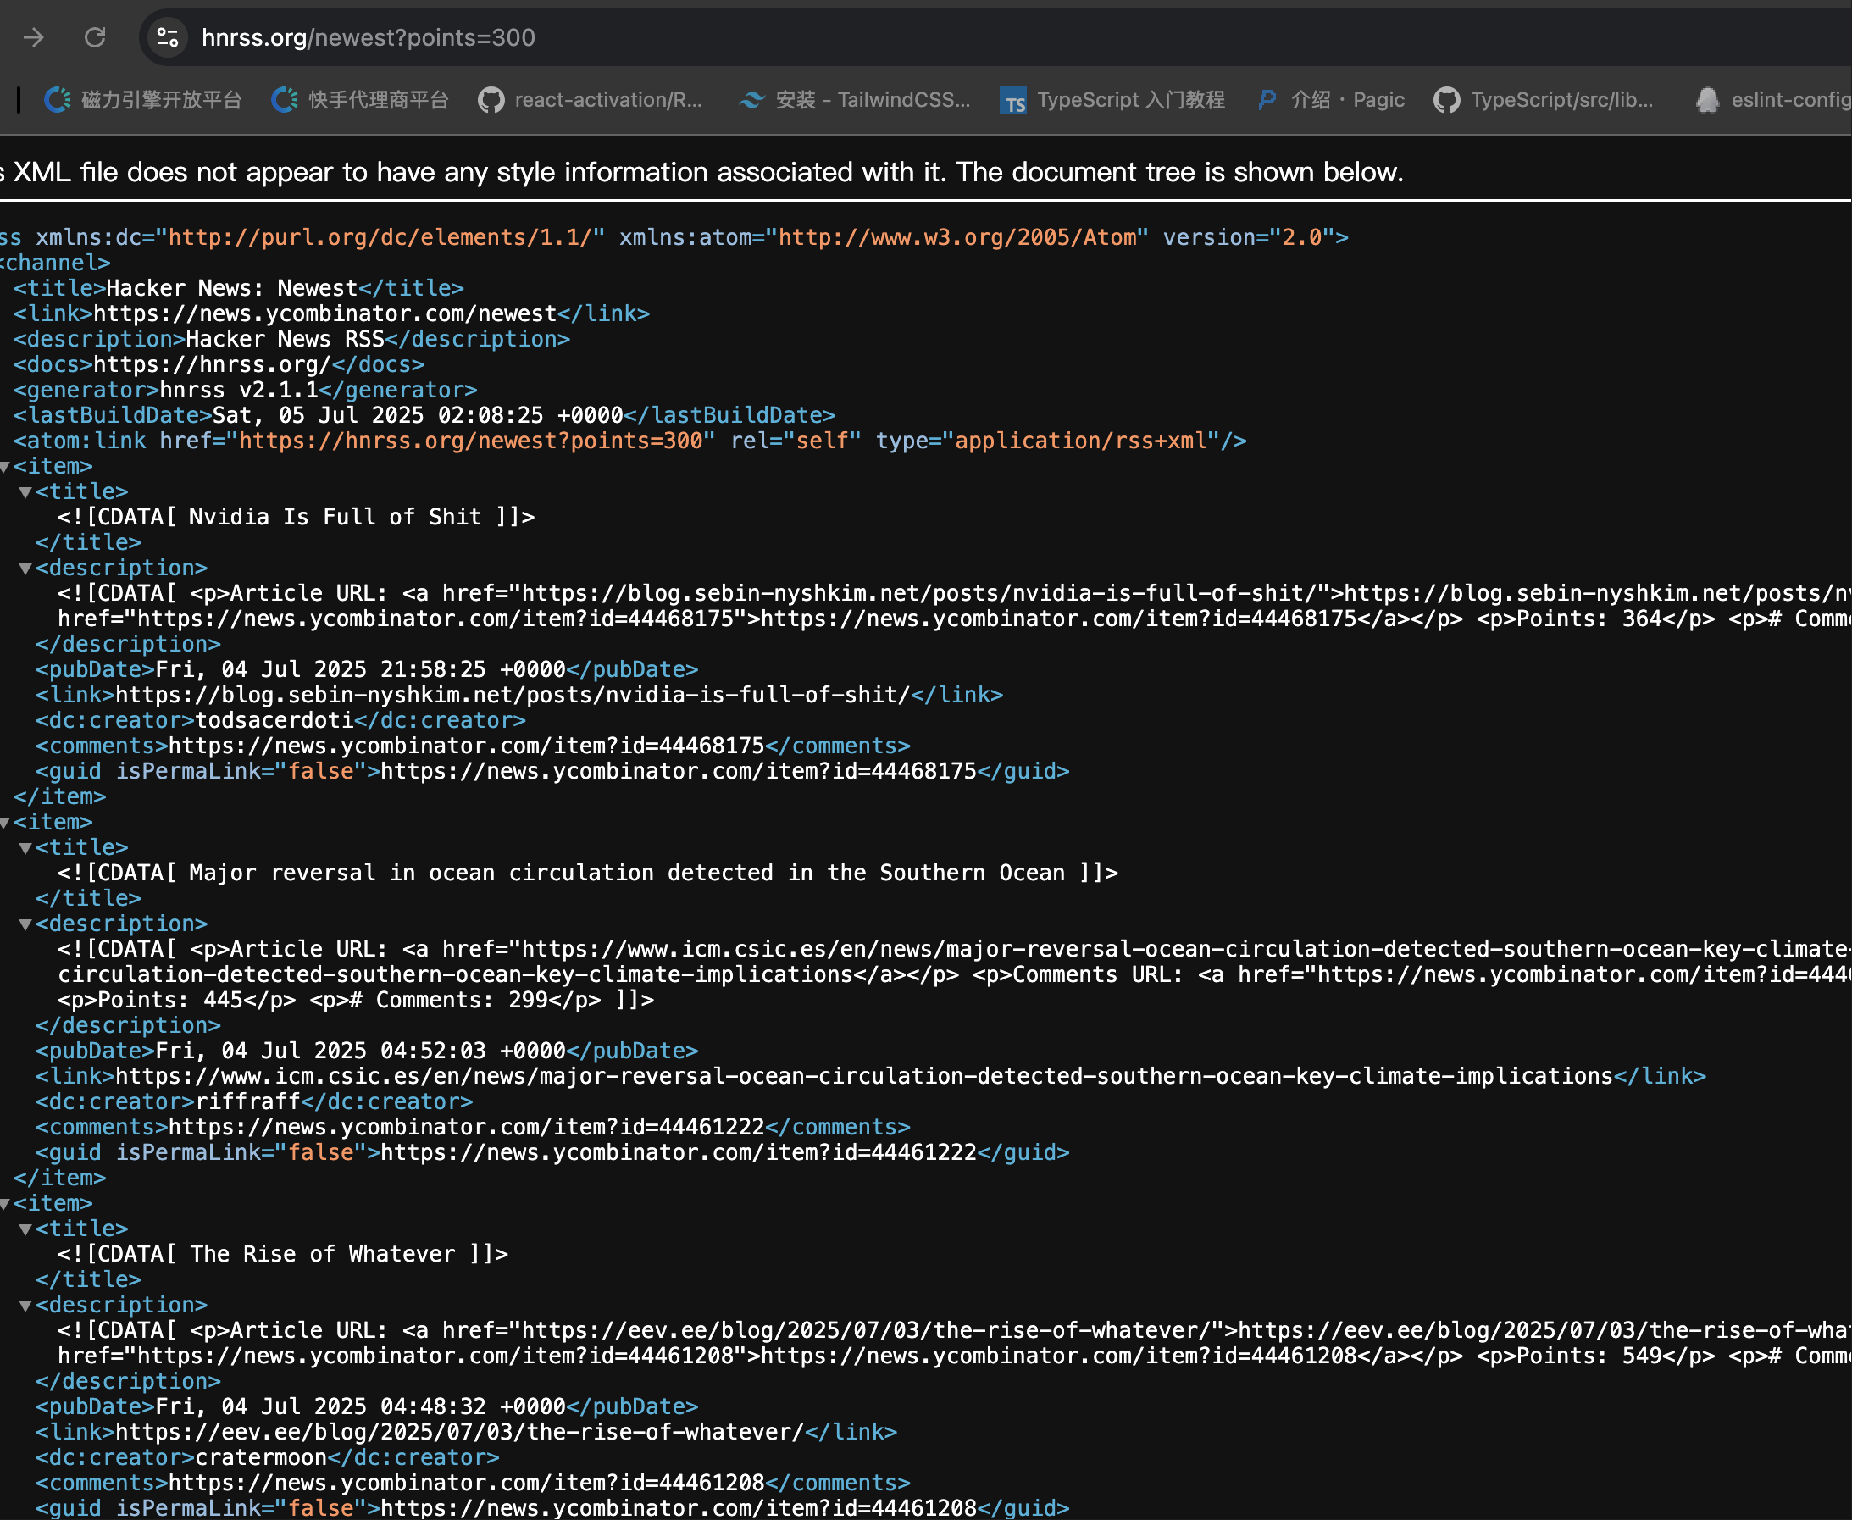Open TypeScript 入门教程 bookmark
This screenshot has height=1520, width=1852.
1113,101
